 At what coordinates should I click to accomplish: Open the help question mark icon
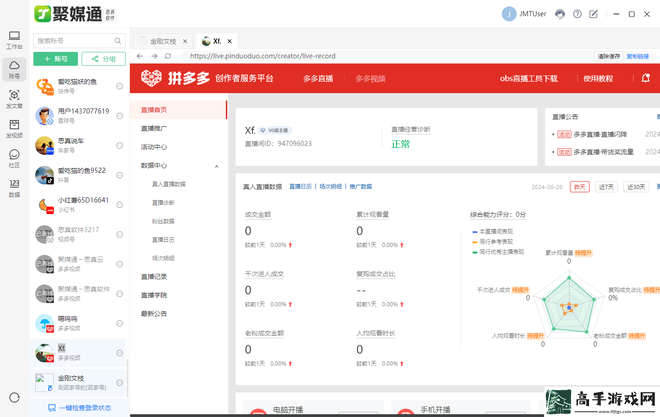[x=577, y=14]
